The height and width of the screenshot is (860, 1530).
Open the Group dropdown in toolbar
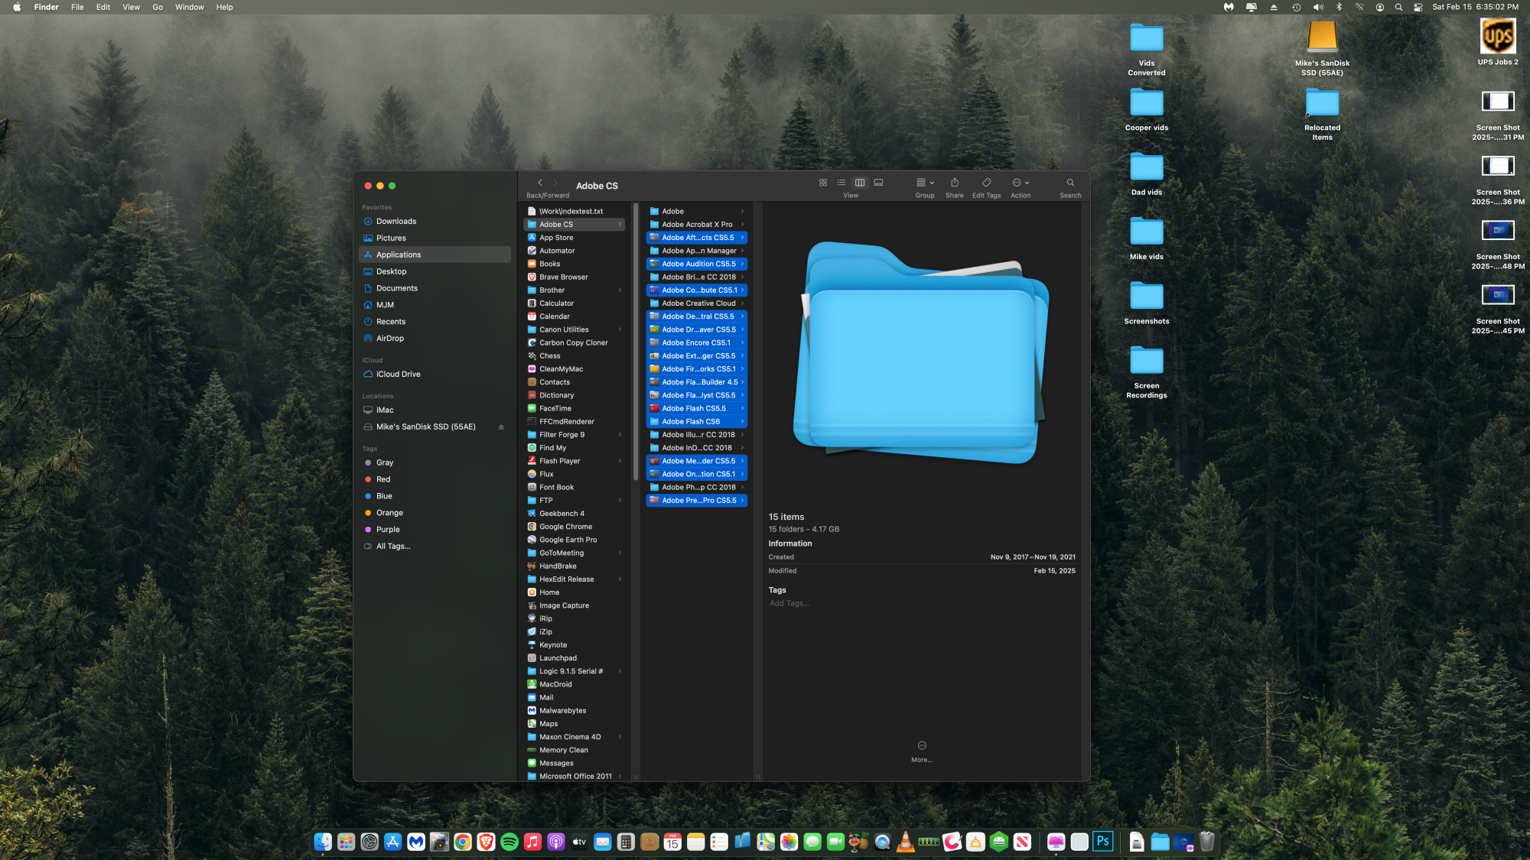point(925,183)
